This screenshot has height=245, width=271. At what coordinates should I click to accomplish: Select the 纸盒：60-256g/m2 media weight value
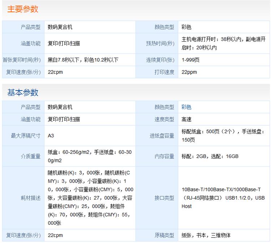[x=90, y=156]
